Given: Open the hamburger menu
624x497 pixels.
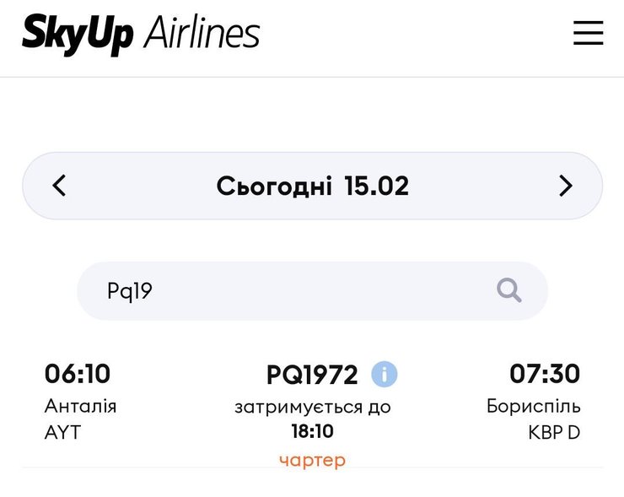Looking at the screenshot, I should [x=588, y=33].
